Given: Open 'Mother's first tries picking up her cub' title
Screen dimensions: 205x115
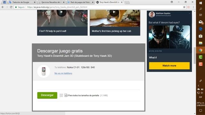Looking at the screenshot, I should click(111, 31).
